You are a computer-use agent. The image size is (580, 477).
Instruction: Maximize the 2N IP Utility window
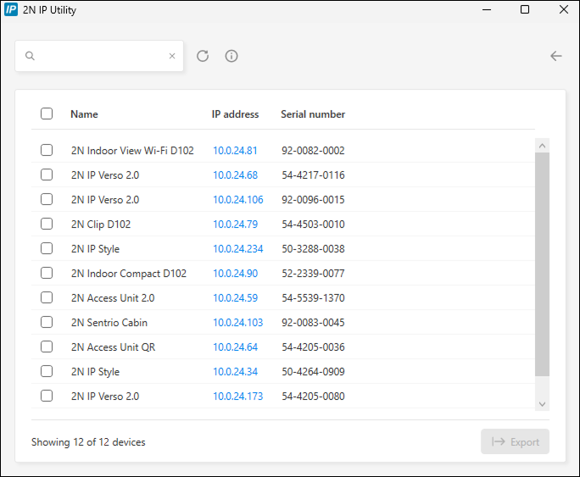[x=525, y=9]
